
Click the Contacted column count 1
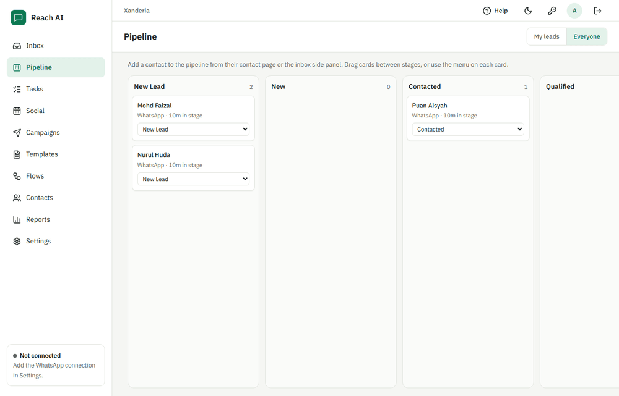coord(526,87)
